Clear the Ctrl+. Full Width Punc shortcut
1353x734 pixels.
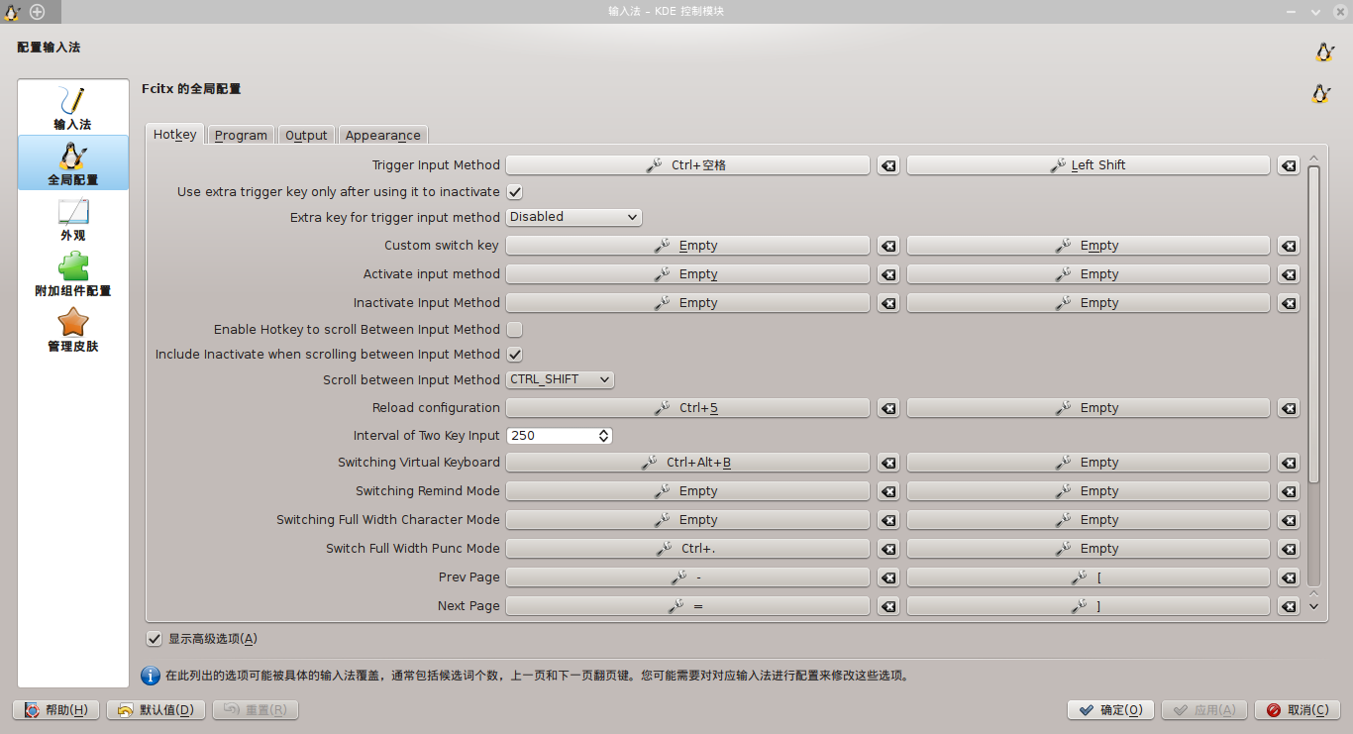[x=888, y=549]
